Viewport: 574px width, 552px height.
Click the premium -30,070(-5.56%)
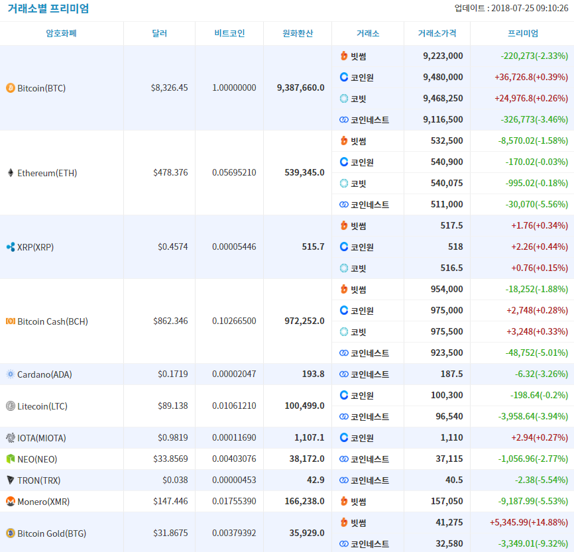pos(537,204)
